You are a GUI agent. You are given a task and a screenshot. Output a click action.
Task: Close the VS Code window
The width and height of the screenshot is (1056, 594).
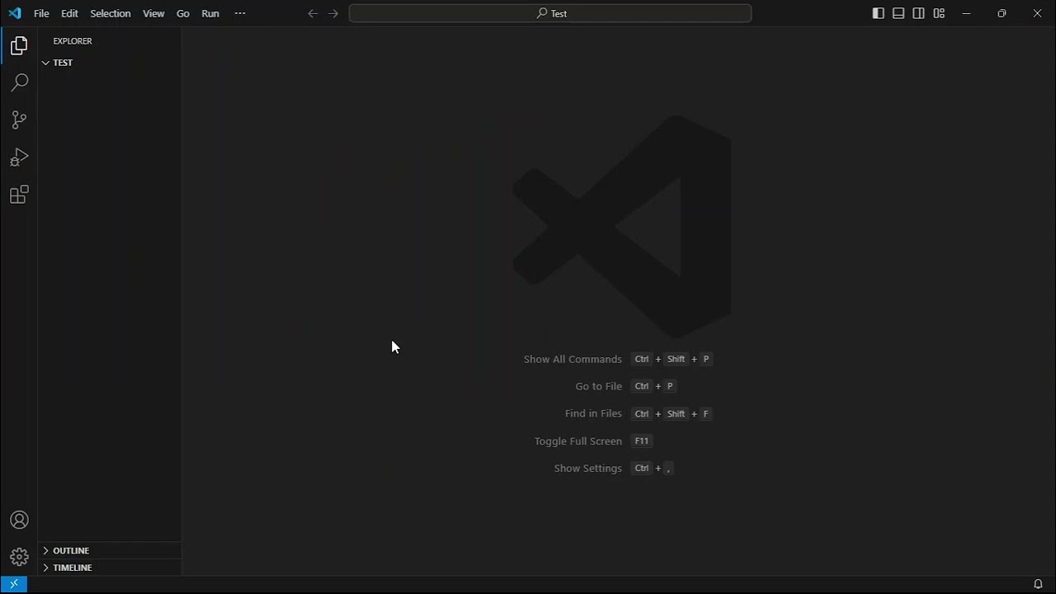pos(1038,13)
